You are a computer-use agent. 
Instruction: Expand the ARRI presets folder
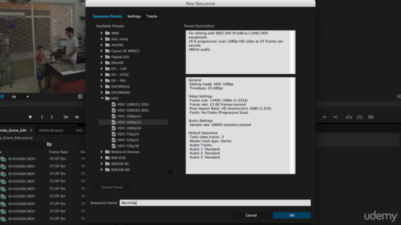click(x=102, y=33)
